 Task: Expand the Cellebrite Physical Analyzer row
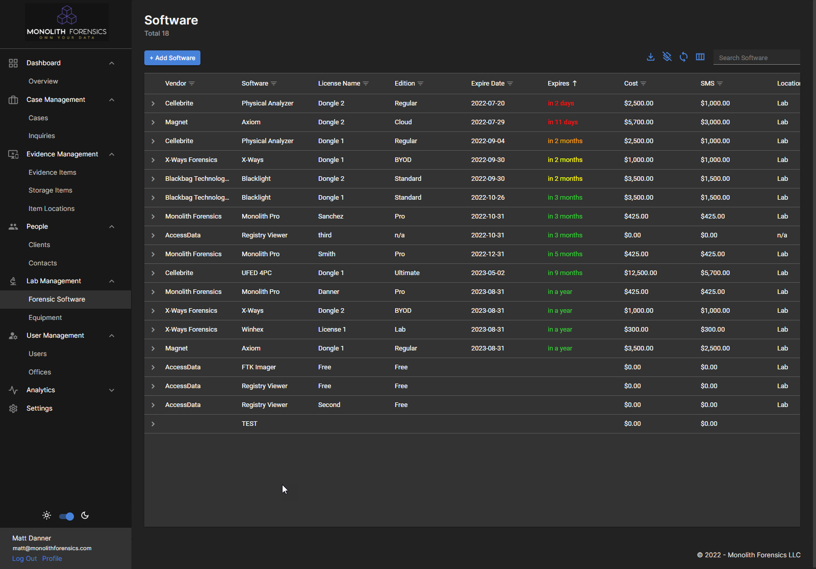[x=152, y=103]
